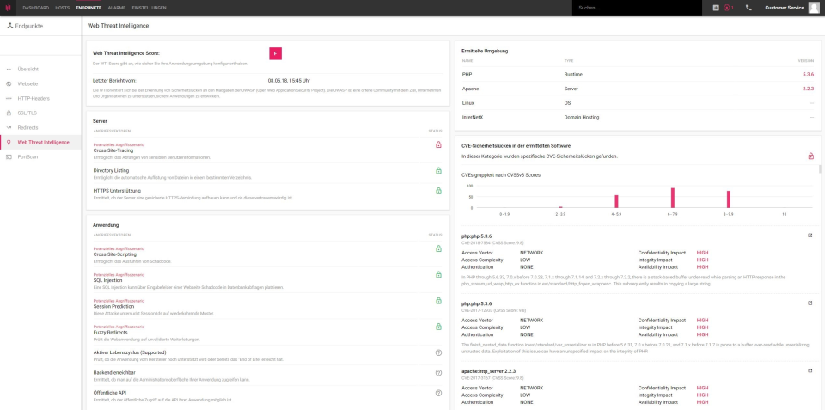Click the red lock status icon for Cross-Site-Tracing
The height and width of the screenshot is (410, 825).
[x=438, y=144]
